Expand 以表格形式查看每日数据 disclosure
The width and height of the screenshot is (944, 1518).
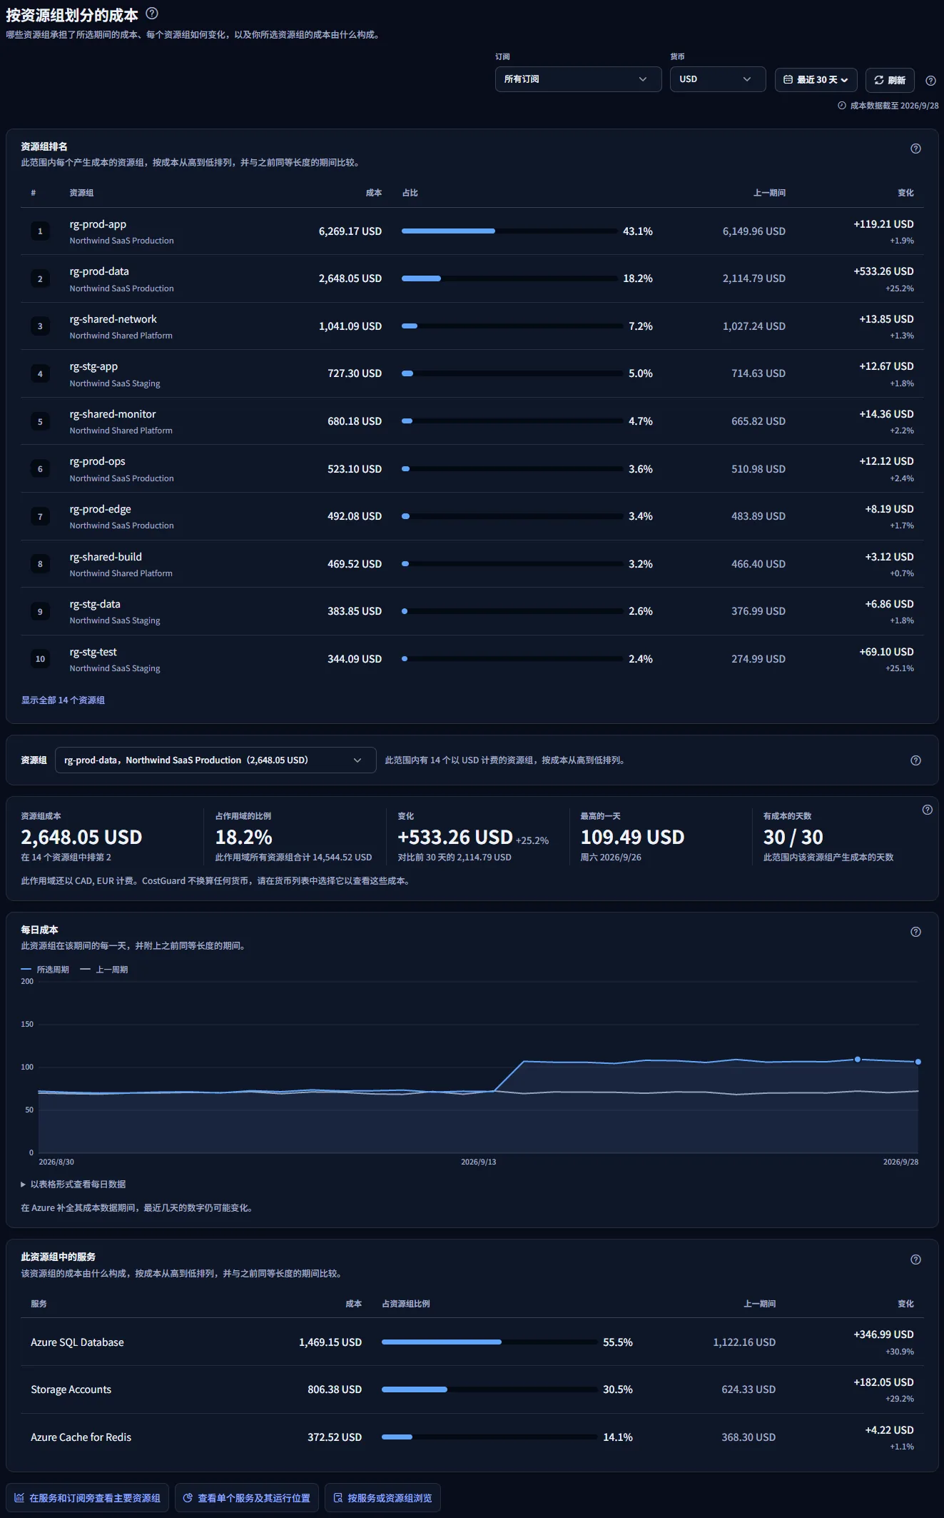coord(73,1184)
